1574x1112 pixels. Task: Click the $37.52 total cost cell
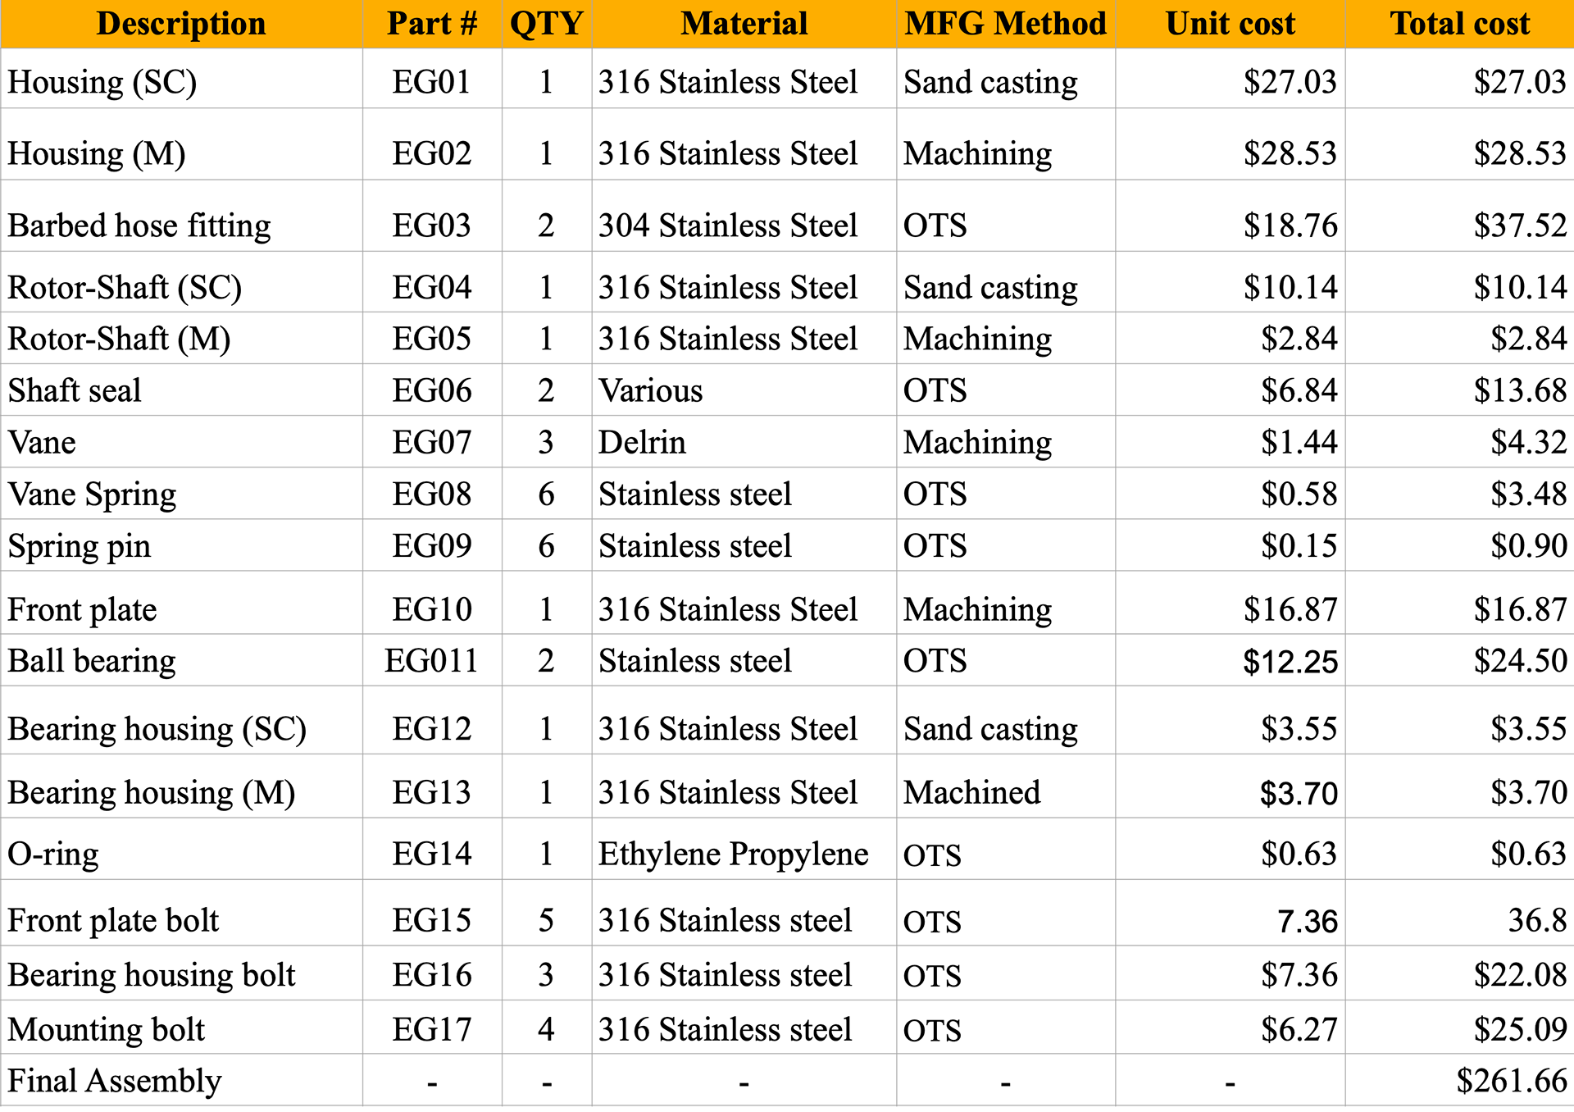click(1519, 226)
